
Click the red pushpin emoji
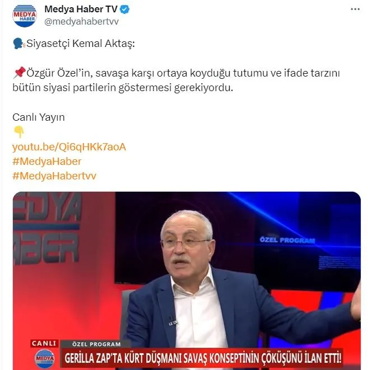(x=19, y=73)
